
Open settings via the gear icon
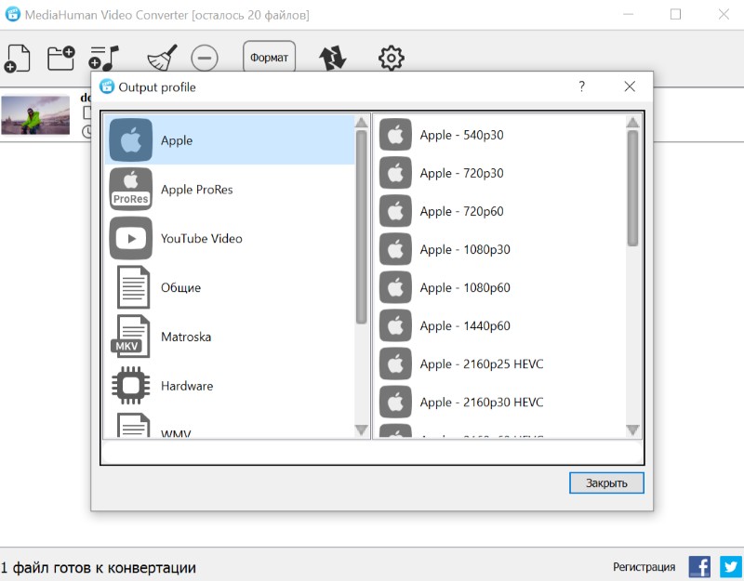[392, 58]
